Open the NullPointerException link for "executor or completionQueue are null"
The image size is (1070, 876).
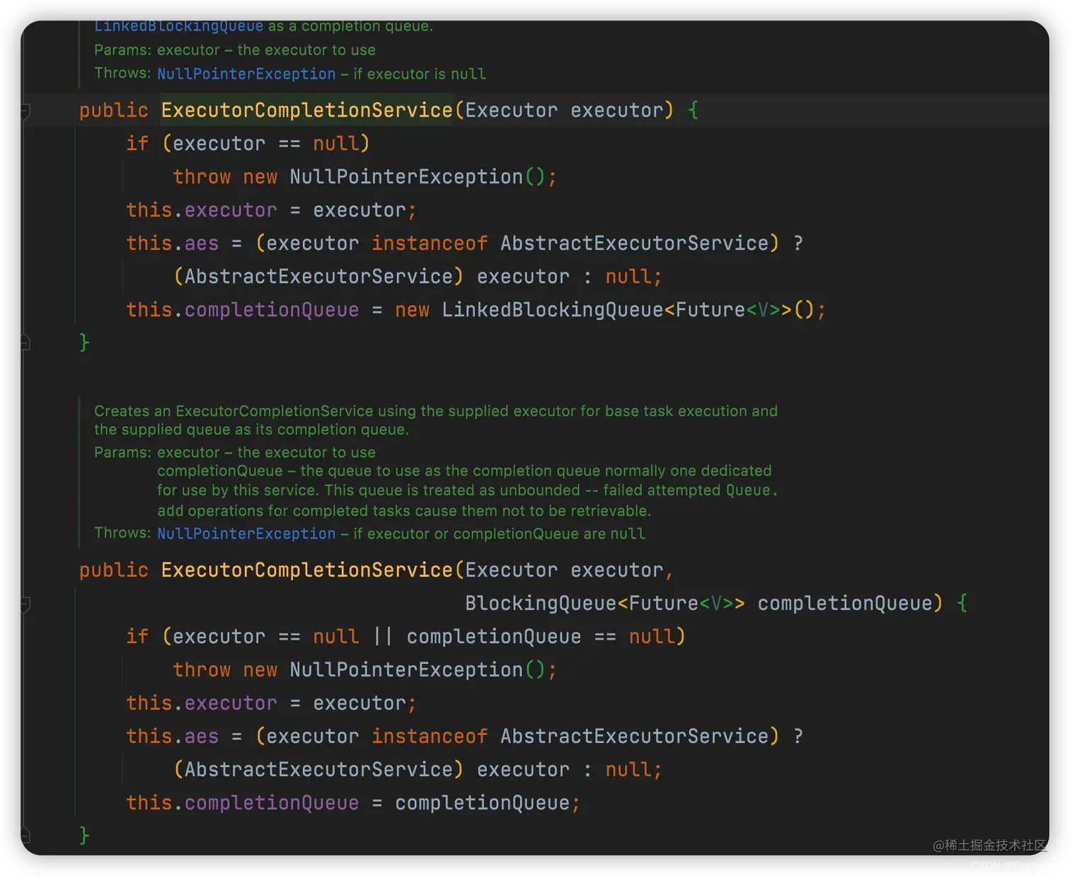pos(246,534)
